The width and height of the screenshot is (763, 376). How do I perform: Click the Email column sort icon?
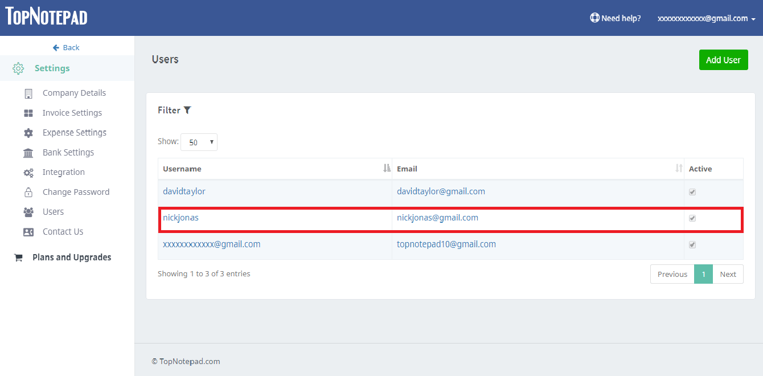point(679,168)
